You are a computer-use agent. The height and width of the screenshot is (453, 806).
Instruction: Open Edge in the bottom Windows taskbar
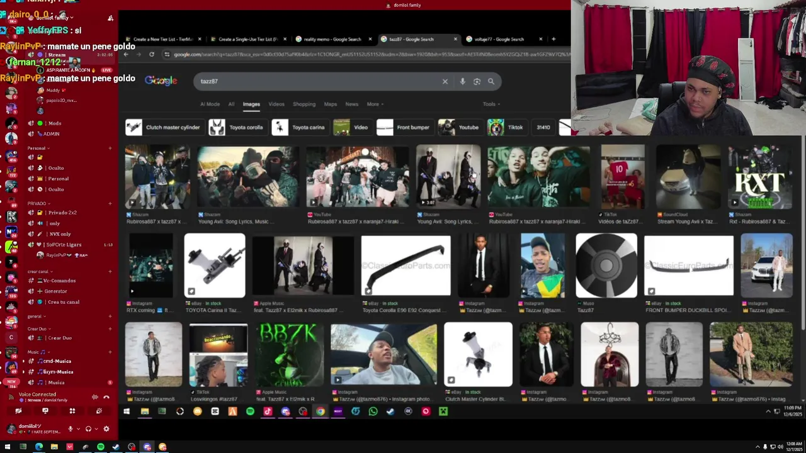pyautogui.click(x=38, y=447)
